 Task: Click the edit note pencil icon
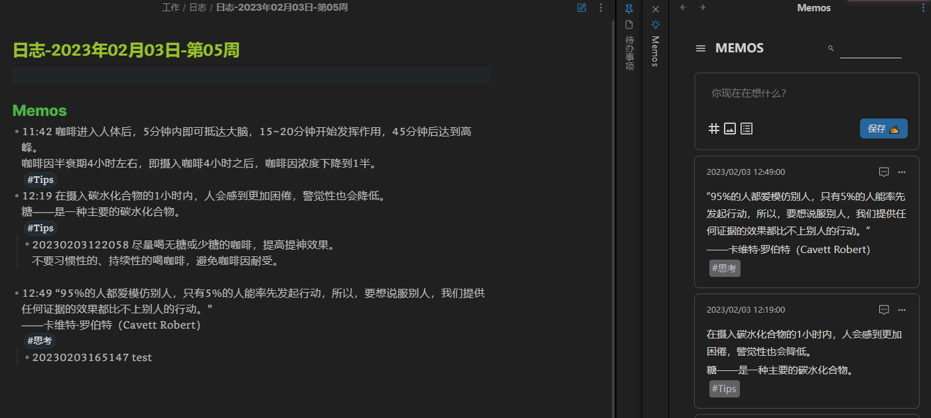click(x=581, y=8)
